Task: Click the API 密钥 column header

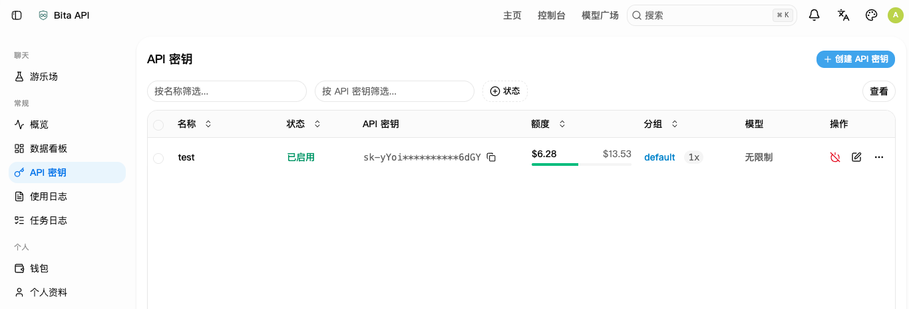Action: pyautogui.click(x=381, y=124)
